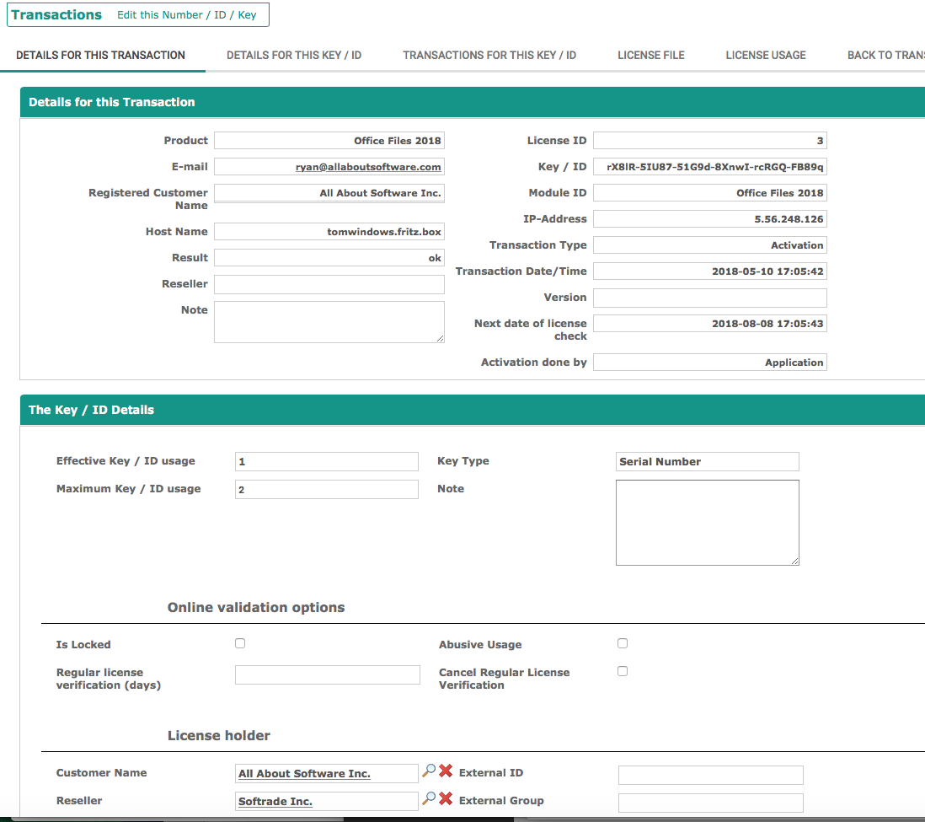Switch to Transactions for this Key / ID tab
The width and height of the screenshot is (925, 822).
489,55
